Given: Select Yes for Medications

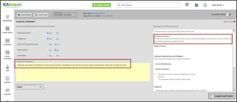Looking at the screenshot, I should pyautogui.click(x=48, y=50).
